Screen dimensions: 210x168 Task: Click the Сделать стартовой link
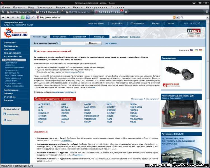[120, 37]
